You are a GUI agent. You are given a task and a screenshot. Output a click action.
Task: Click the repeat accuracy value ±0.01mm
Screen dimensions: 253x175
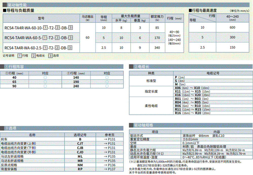click(x=190, y=139)
